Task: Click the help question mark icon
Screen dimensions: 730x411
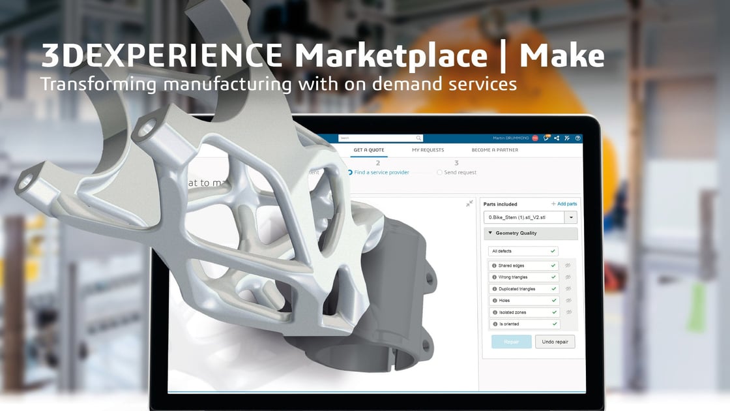Action: (x=577, y=138)
